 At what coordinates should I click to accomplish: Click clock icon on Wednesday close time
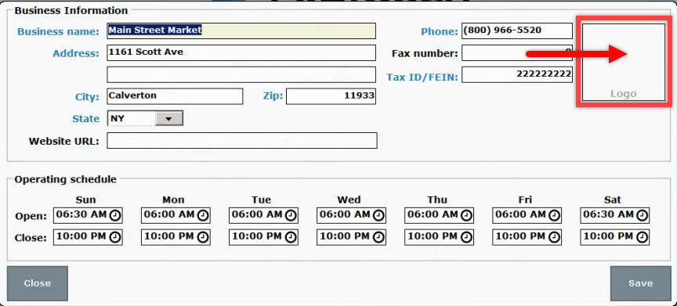378,237
